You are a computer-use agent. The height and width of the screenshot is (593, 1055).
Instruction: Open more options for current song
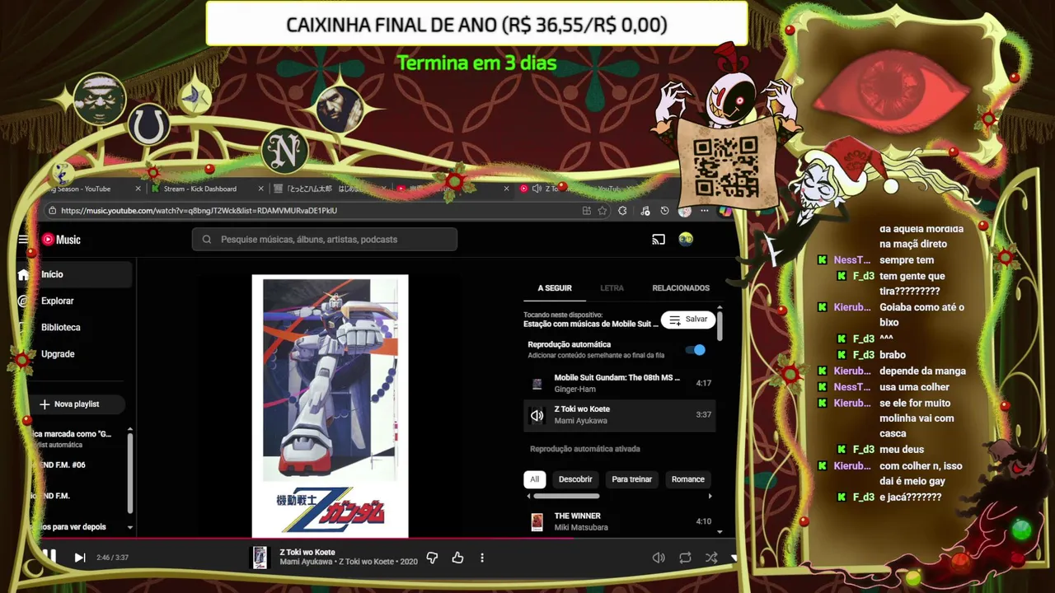(482, 558)
